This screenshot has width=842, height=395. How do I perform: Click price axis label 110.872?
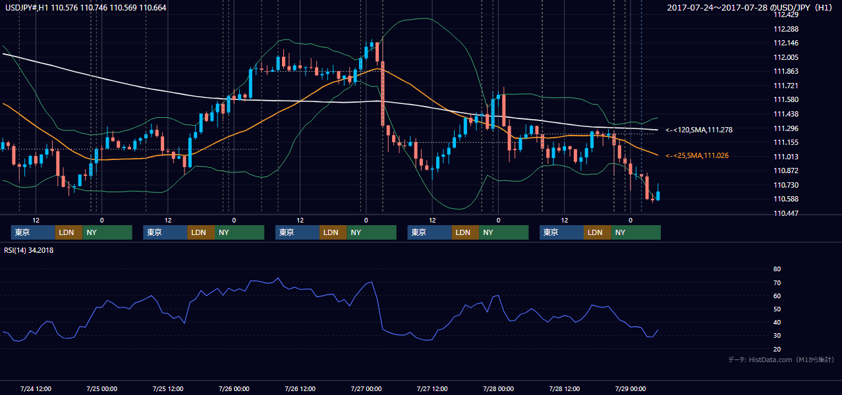pyautogui.click(x=787, y=171)
